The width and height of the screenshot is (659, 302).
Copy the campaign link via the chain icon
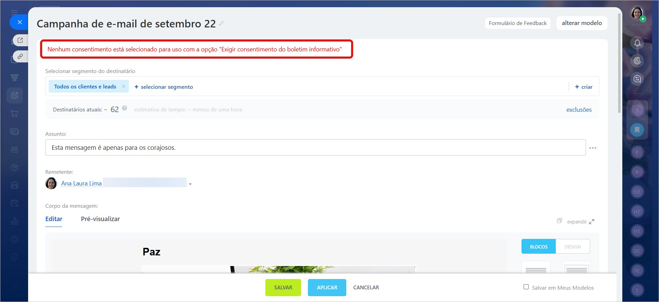click(20, 56)
